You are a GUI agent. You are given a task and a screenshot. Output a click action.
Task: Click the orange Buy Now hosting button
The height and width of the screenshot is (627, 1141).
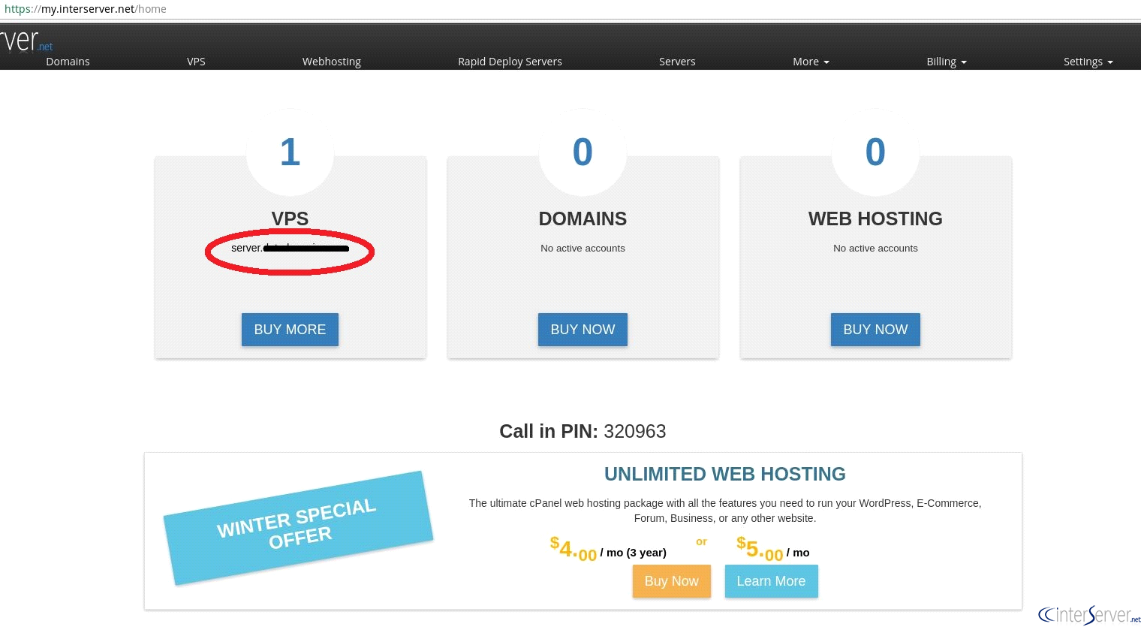(x=672, y=581)
